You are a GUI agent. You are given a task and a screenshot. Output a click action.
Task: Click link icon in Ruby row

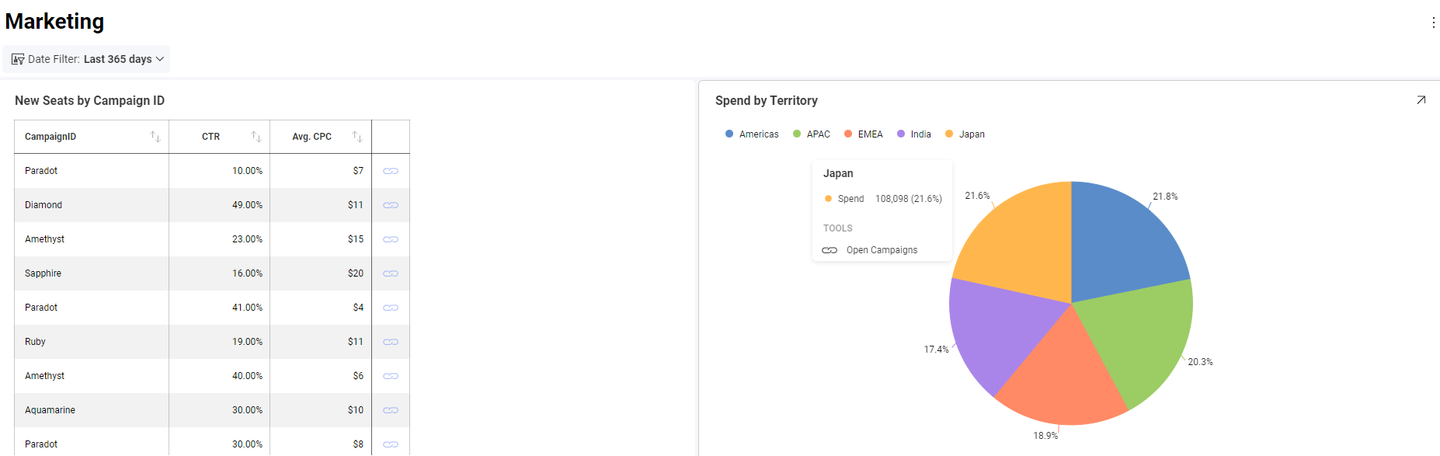pos(391,342)
